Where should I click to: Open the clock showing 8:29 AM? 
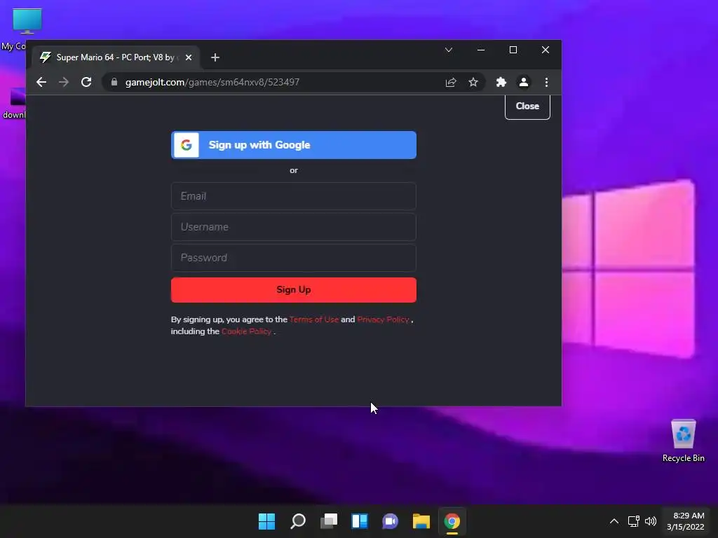click(686, 521)
